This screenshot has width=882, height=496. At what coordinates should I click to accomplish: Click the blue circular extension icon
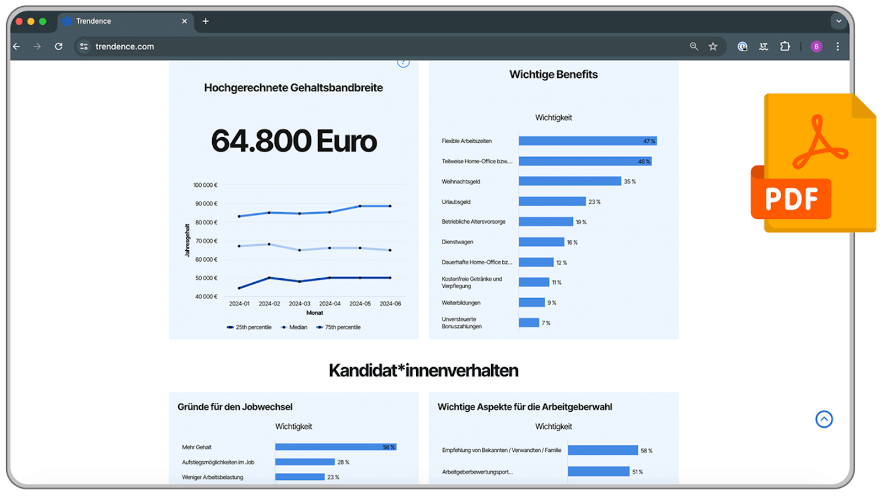pos(743,47)
